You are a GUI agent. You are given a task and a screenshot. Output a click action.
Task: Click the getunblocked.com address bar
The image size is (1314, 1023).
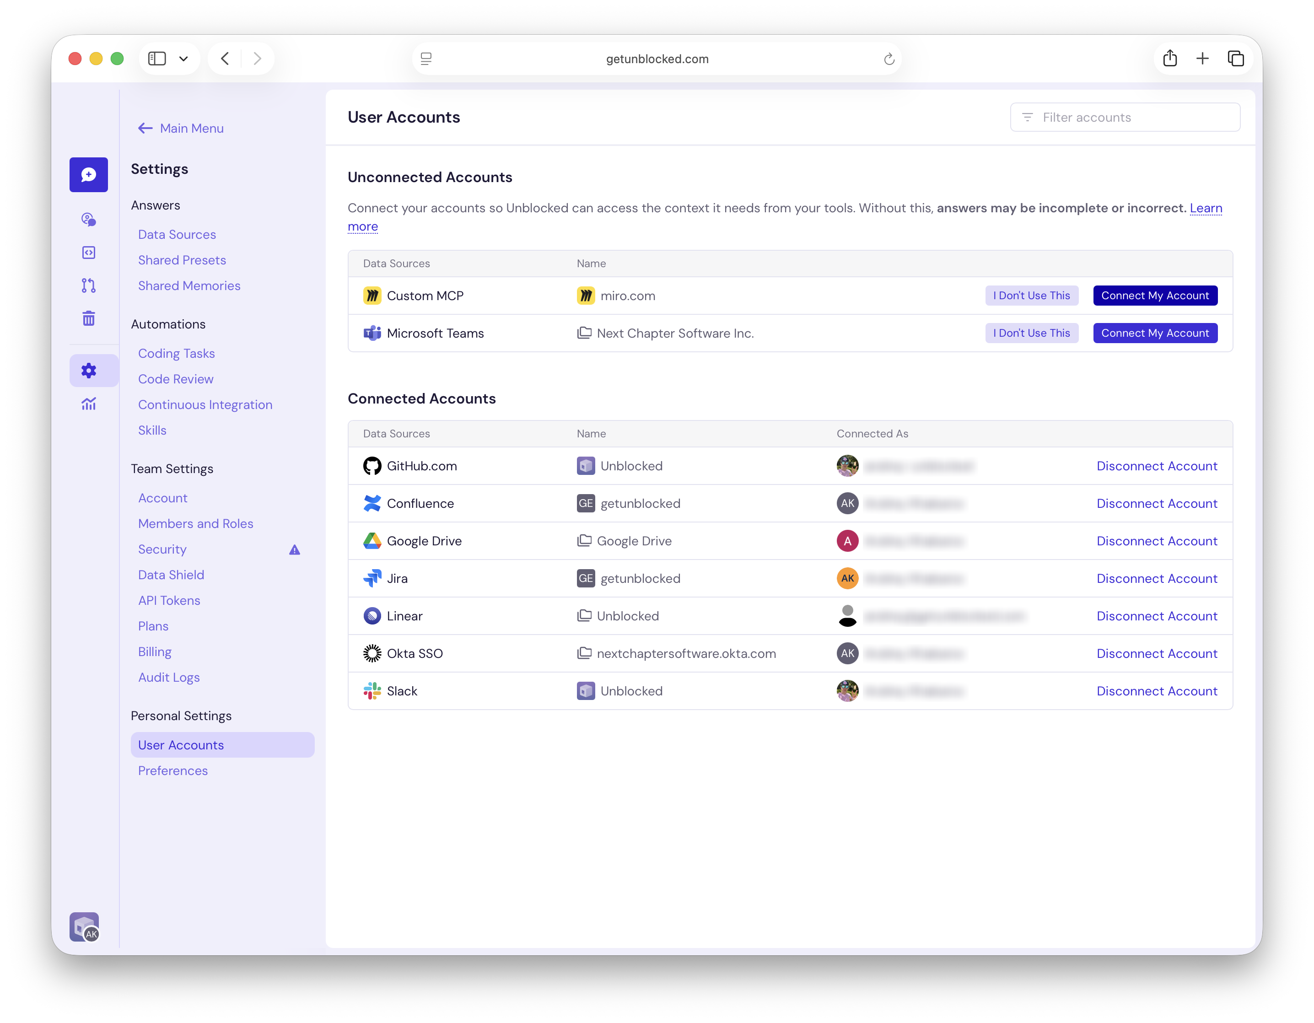coord(657,59)
